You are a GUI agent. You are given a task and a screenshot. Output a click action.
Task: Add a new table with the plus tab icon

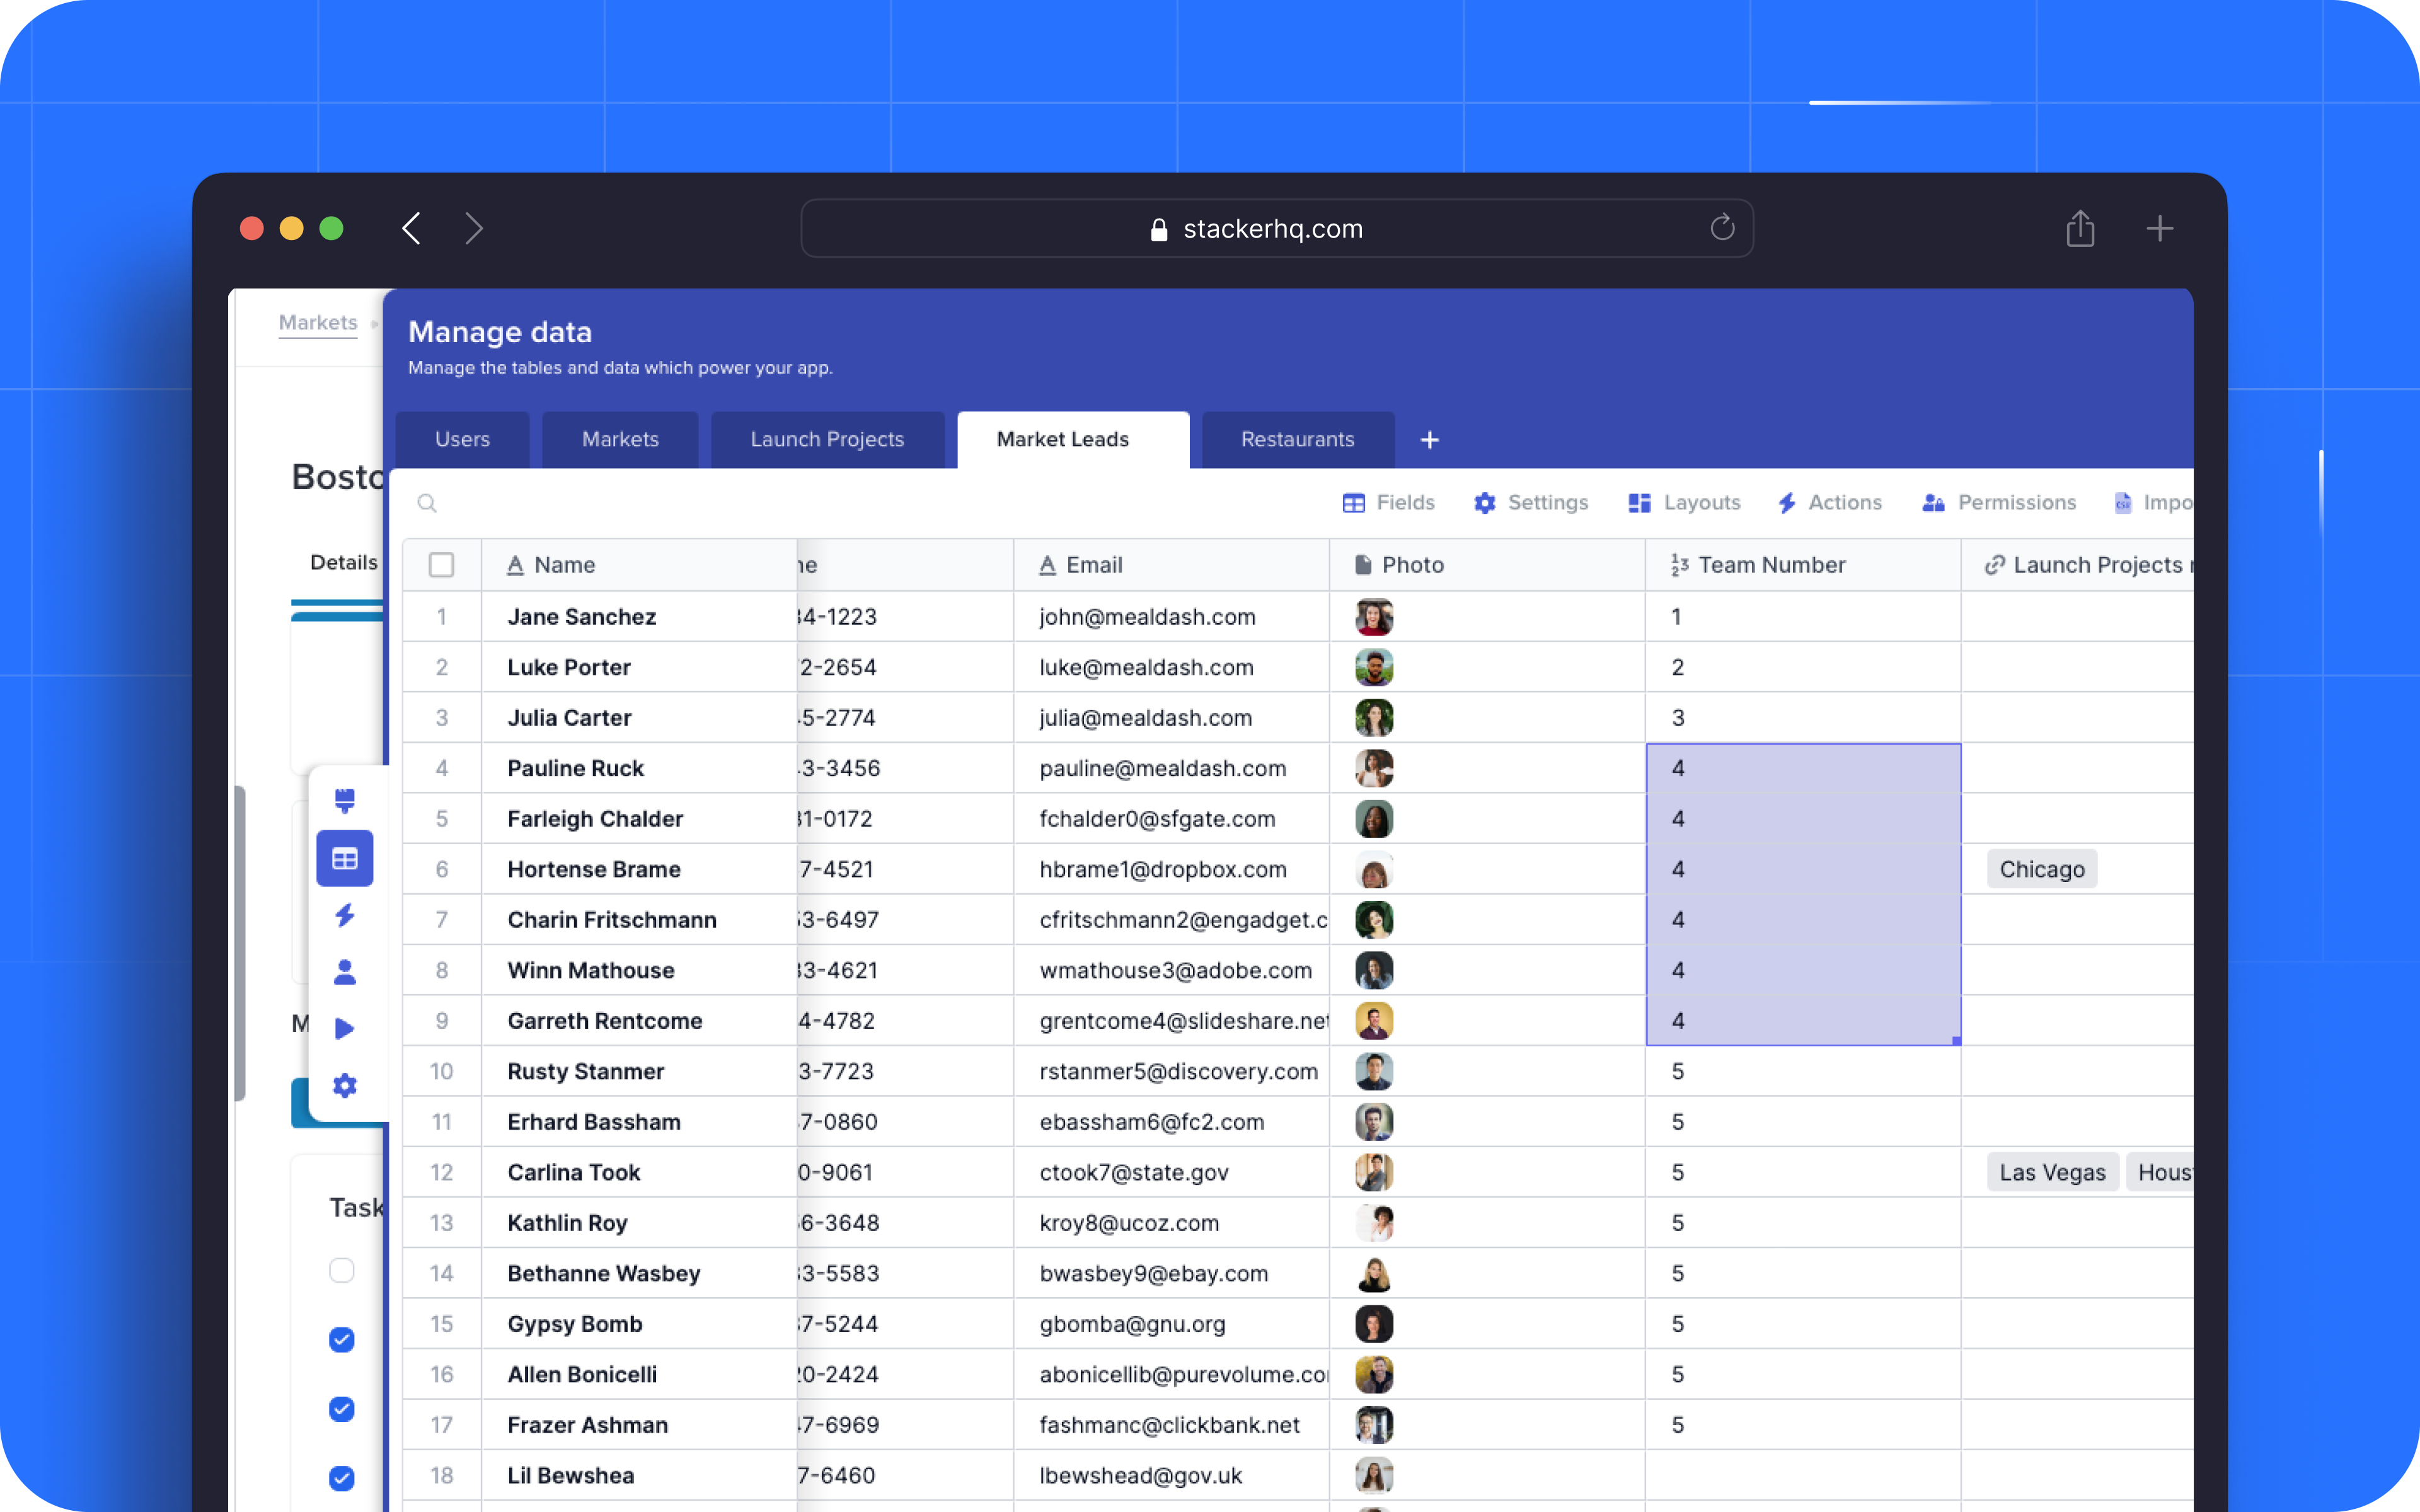pos(1430,440)
